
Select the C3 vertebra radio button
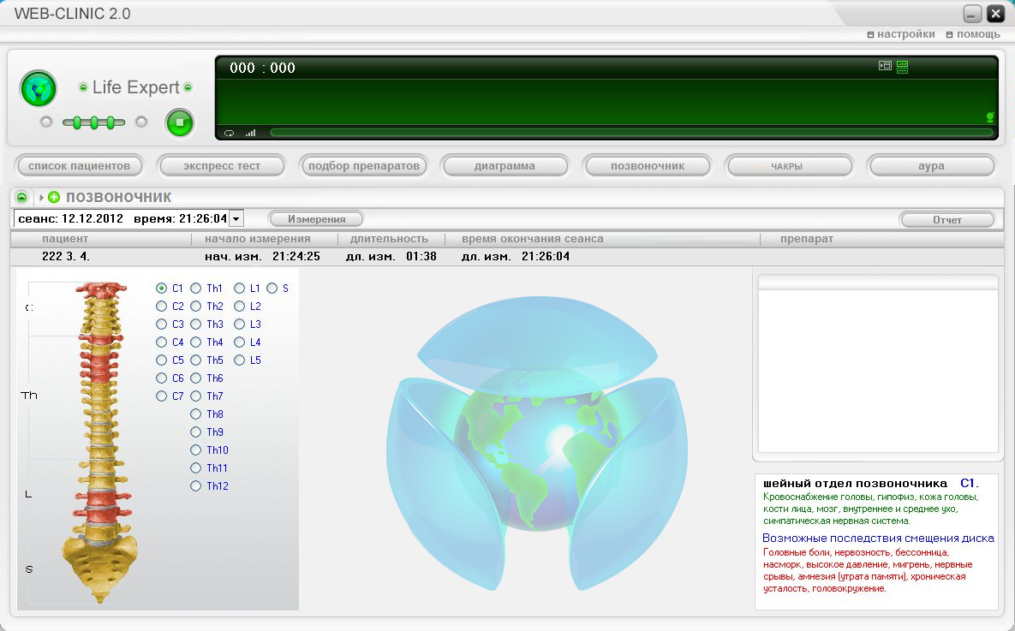162,324
